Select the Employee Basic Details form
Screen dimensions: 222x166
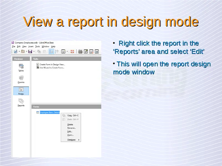pyautogui.click(x=49, y=112)
